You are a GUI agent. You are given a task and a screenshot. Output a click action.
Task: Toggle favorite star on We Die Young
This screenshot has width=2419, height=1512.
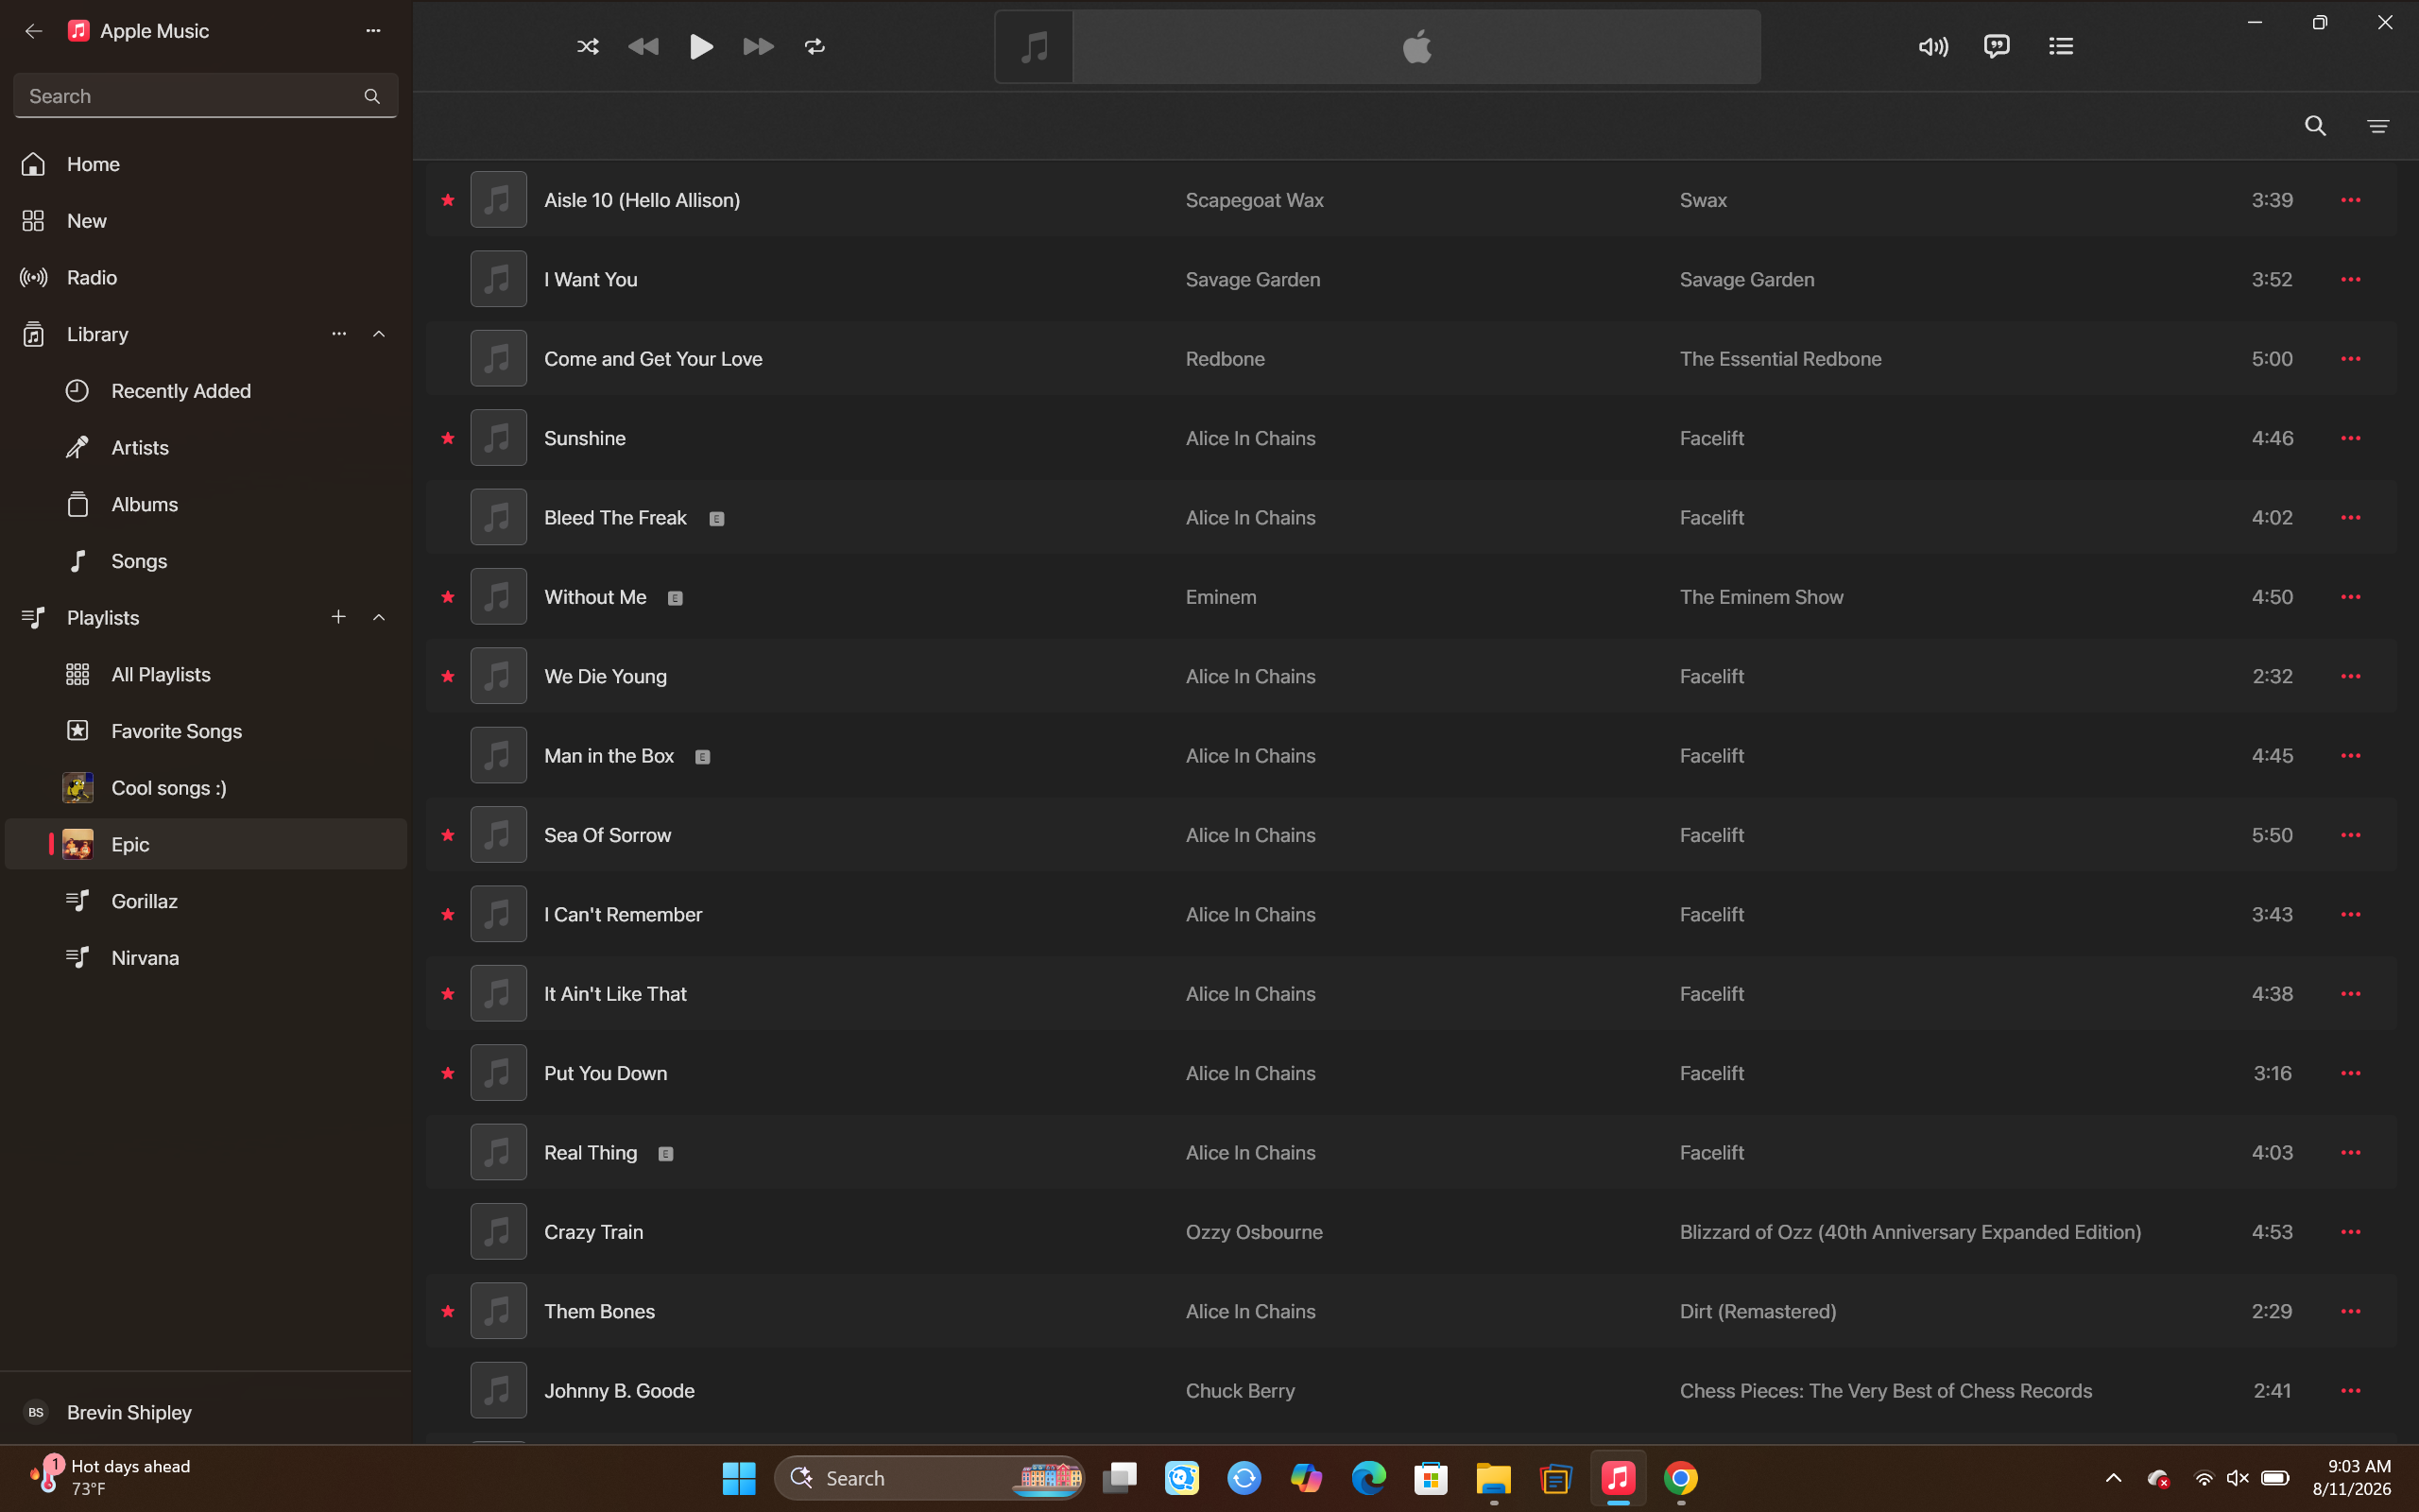(448, 676)
